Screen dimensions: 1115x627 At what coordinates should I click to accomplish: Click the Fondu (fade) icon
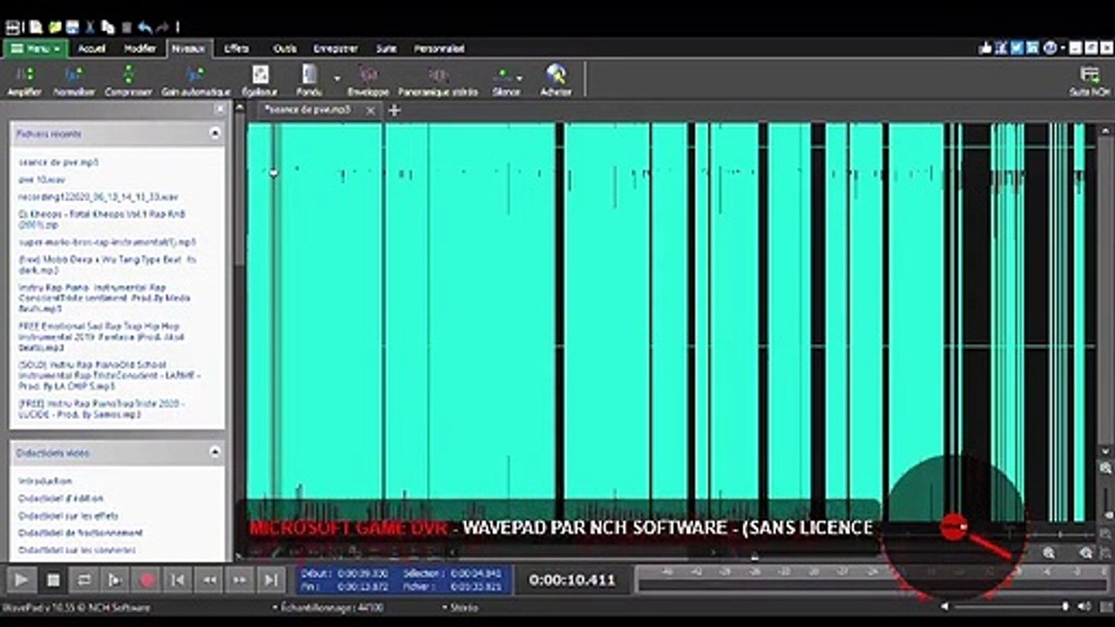pos(309,75)
